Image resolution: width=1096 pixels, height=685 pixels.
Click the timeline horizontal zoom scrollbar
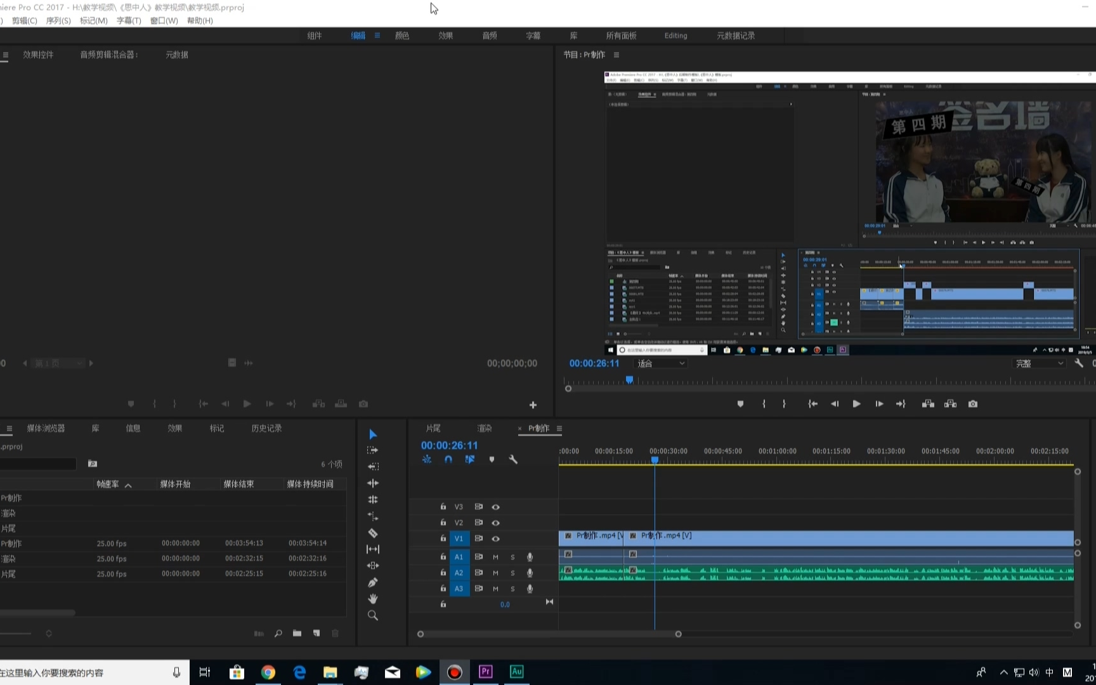pos(549,634)
